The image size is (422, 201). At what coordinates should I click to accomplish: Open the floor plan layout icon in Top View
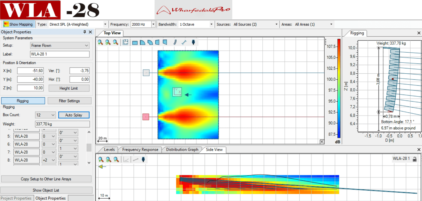(125, 42)
